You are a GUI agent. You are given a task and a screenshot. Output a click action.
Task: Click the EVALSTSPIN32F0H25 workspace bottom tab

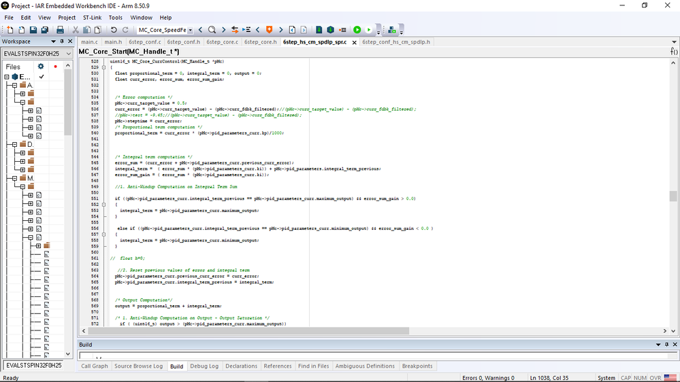[x=33, y=366]
